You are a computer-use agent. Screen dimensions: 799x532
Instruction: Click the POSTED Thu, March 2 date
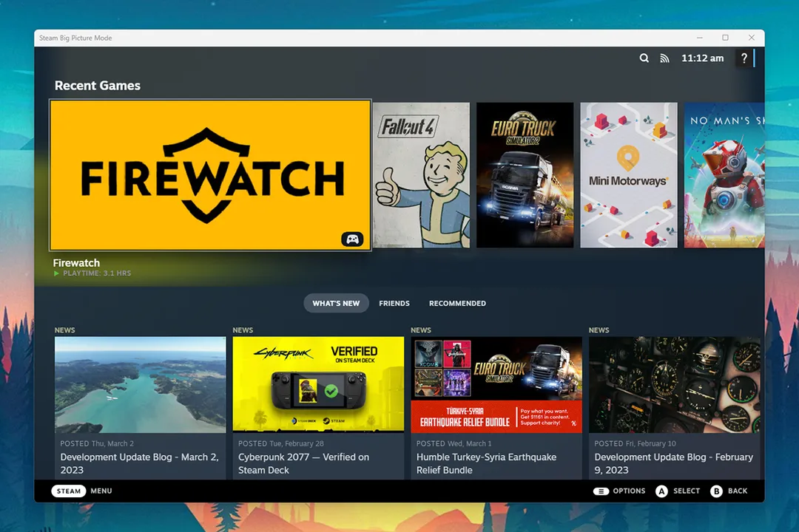pyautogui.click(x=97, y=443)
